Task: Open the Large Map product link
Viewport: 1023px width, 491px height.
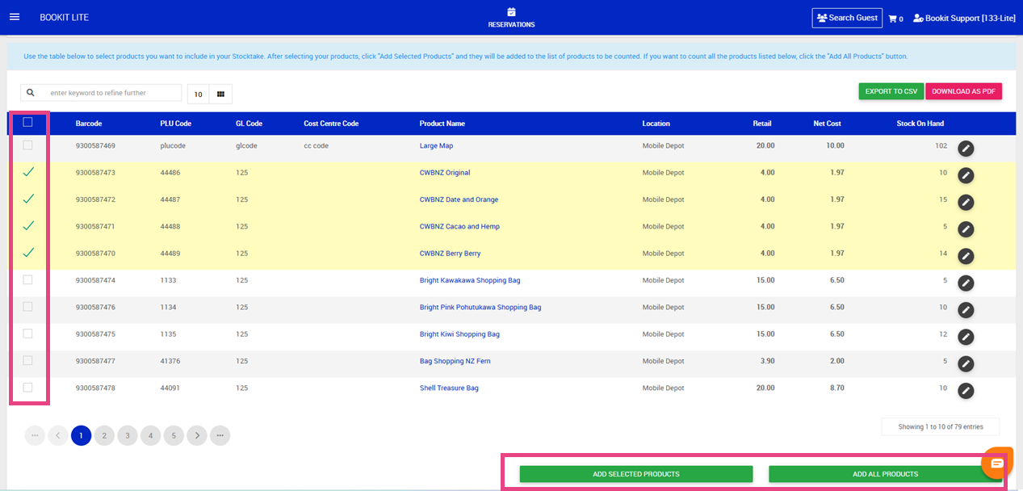Action: click(436, 146)
